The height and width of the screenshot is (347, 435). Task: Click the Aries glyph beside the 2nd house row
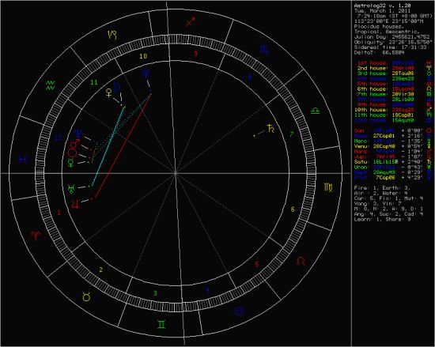point(429,68)
